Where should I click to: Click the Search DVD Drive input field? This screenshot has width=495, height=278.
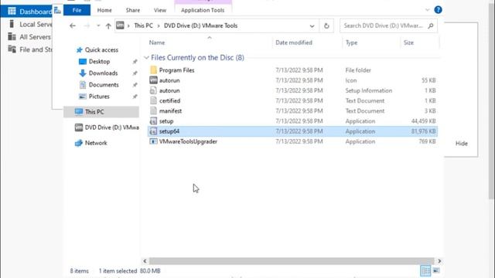click(x=384, y=25)
